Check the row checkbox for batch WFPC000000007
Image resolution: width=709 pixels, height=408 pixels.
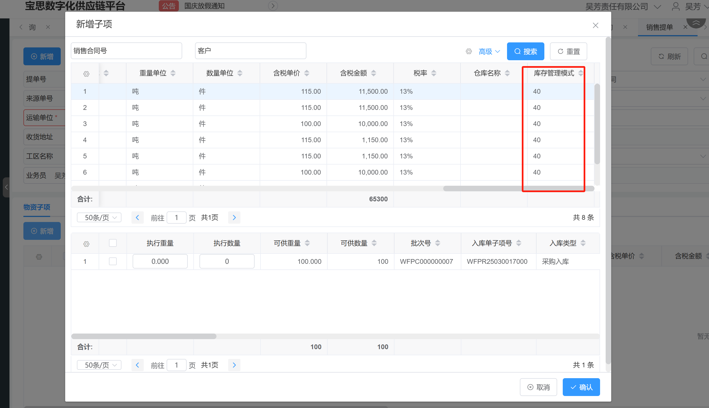tap(113, 261)
